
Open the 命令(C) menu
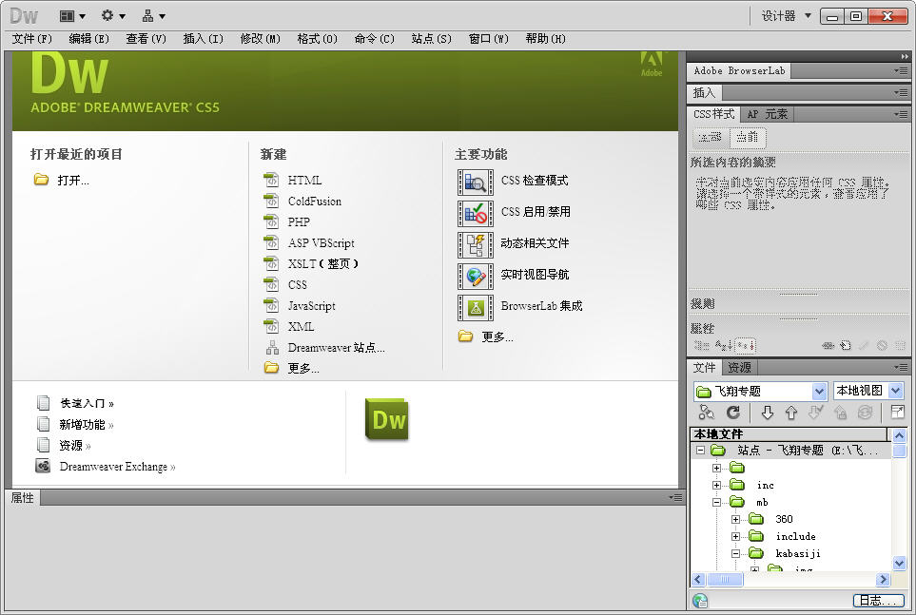click(375, 39)
